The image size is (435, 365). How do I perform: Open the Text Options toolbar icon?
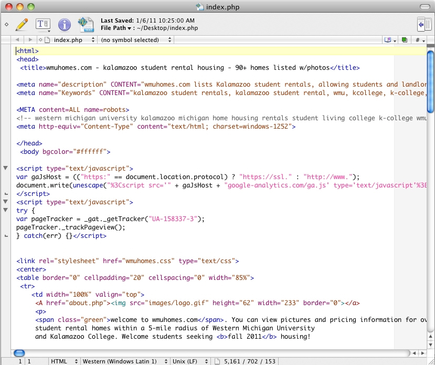(x=43, y=24)
